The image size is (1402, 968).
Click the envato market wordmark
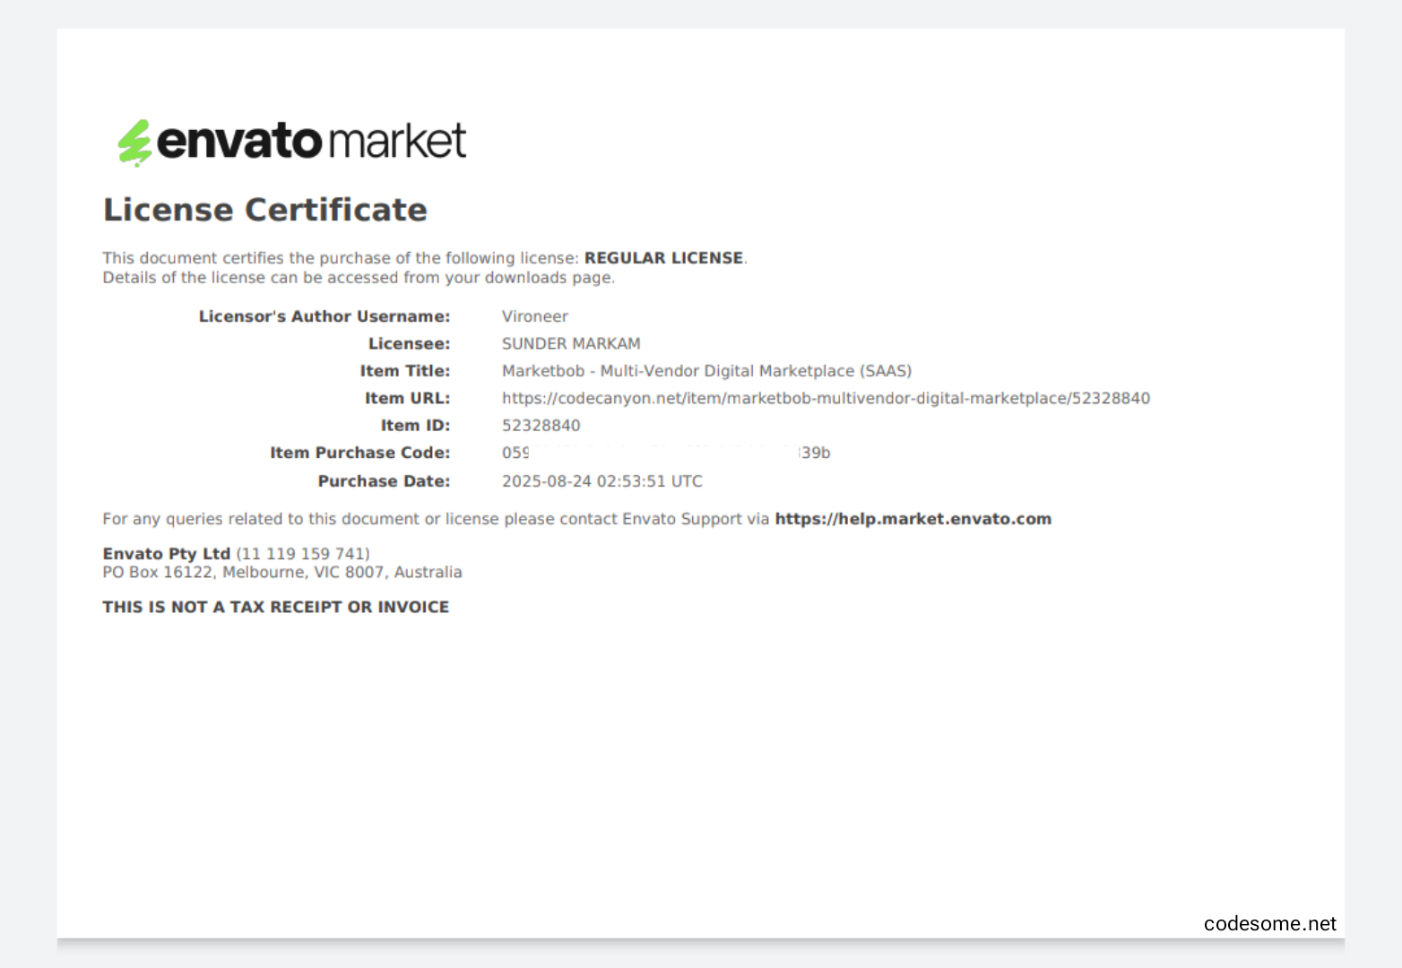coord(311,142)
